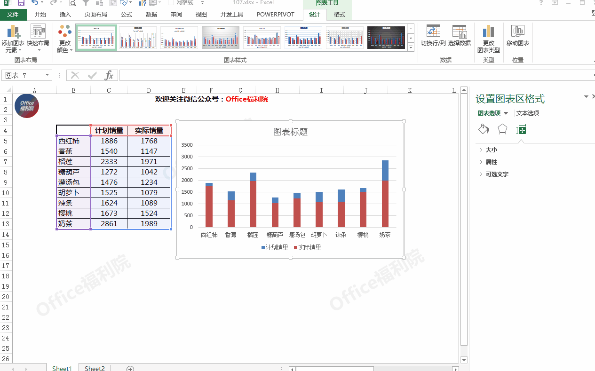Switch to the POWERPIVOT tab
Viewport: 595px width, 371px height.
pos(276,15)
